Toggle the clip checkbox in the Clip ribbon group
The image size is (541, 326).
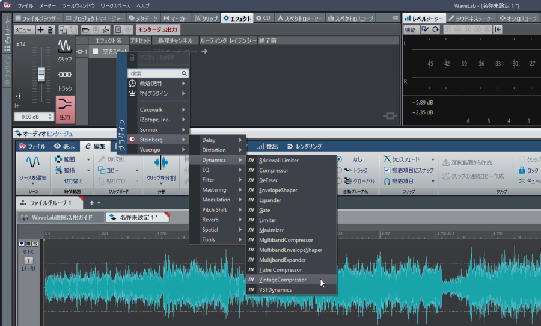(522, 159)
